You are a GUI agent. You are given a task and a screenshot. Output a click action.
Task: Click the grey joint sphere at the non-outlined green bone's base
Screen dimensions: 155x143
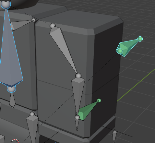(77, 117)
